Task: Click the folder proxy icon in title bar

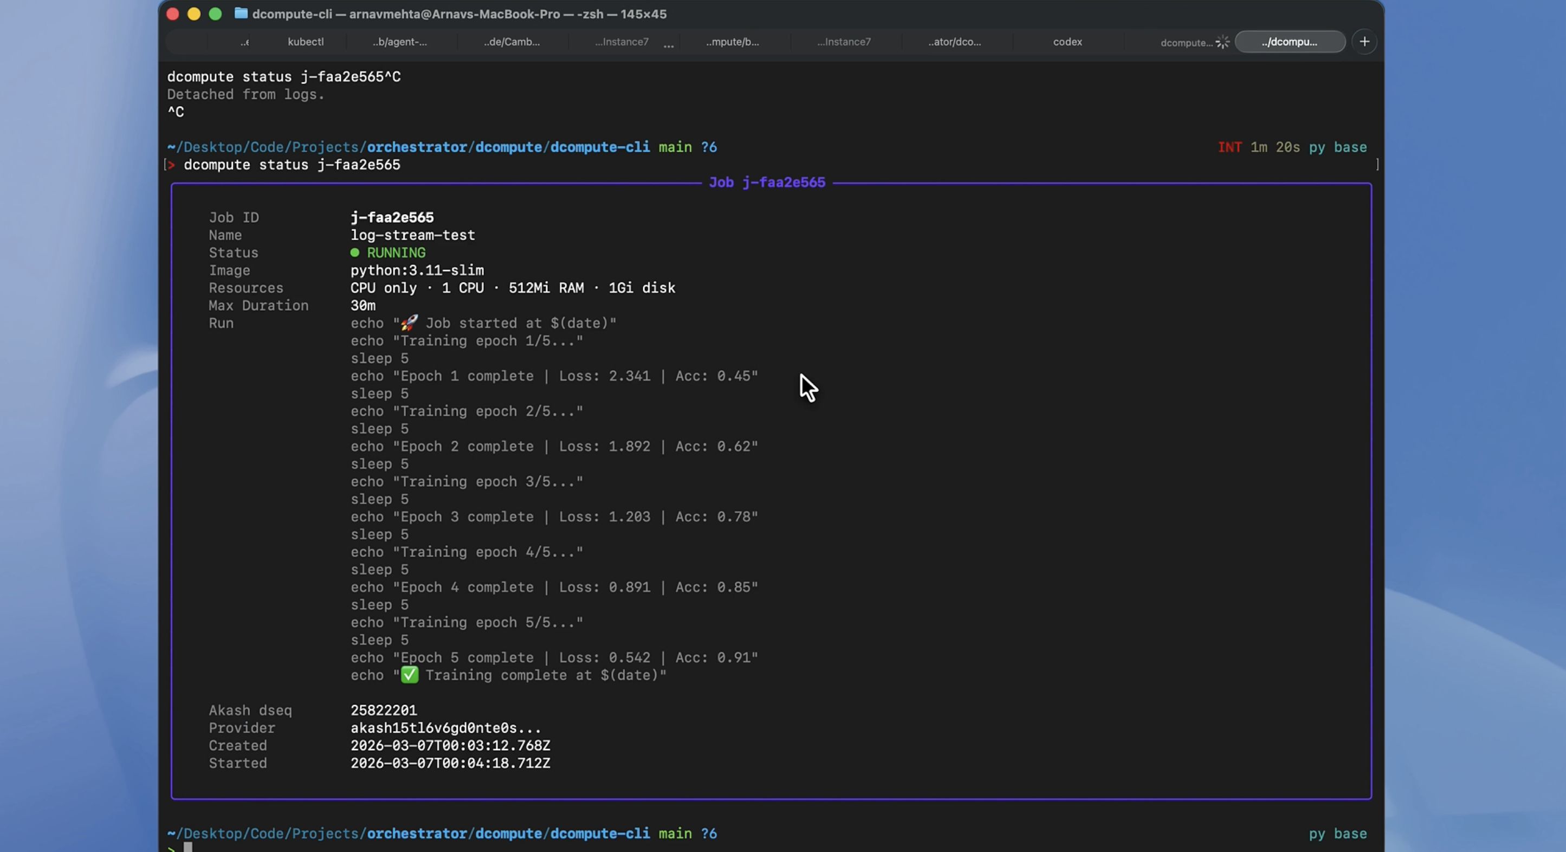Action: (x=241, y=14)
